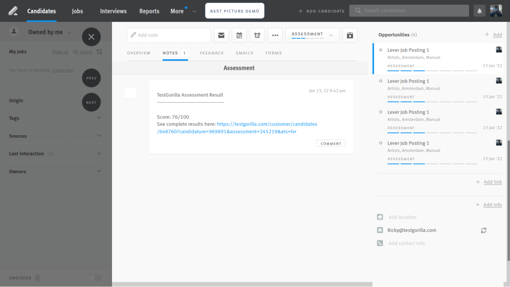This screenshot has width=510, height=287.
Task: Open the notifications bell icon
Action: click(479, 10)
